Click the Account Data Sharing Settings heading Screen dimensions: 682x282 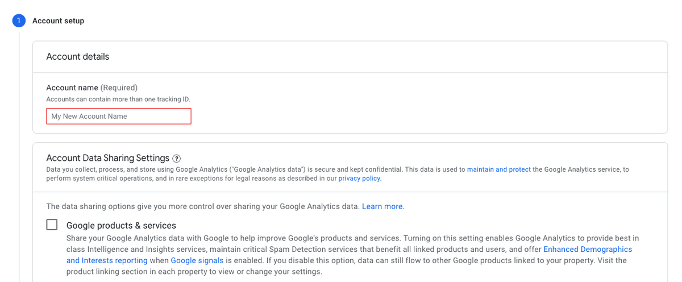pyautogui.click(x=108, y=158)
